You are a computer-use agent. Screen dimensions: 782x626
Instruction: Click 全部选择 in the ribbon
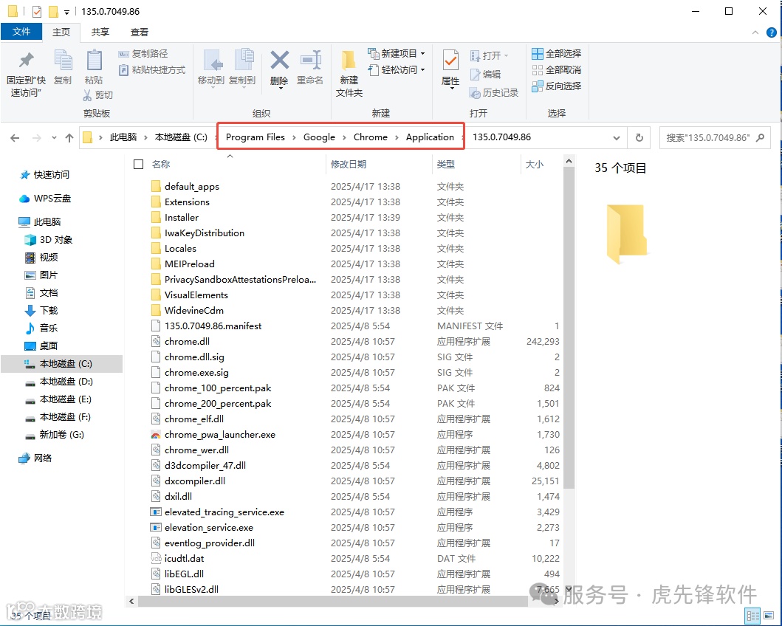coord(557,53)
